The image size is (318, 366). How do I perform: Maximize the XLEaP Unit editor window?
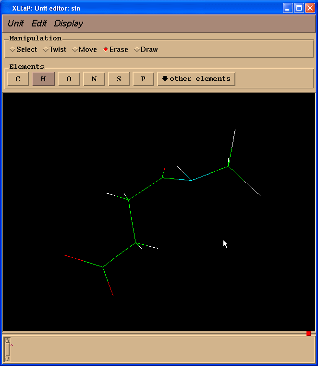(x=299, y=8)
